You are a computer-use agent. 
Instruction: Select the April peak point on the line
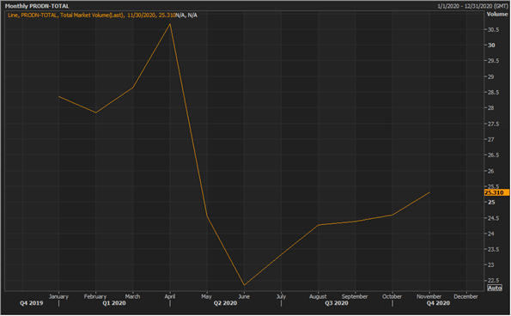coord(170,24)
